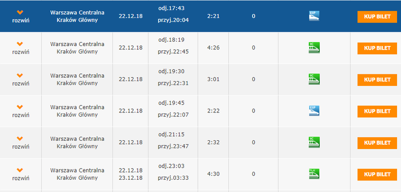Viewport: 401px width, 192px height.
Task: Click the IC train icon for 21:15 departure
Action: click(x=314, y=142)
